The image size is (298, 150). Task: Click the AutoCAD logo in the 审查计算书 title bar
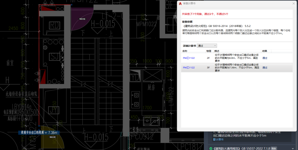180,4
